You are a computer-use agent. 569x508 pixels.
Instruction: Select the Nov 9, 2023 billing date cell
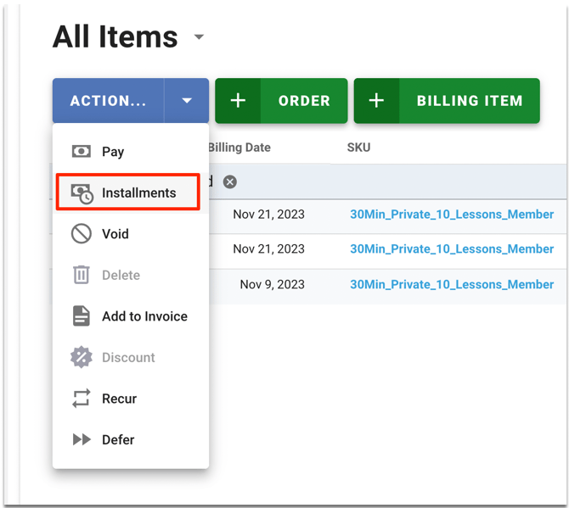pyautogui.click(x=272, y=285)
